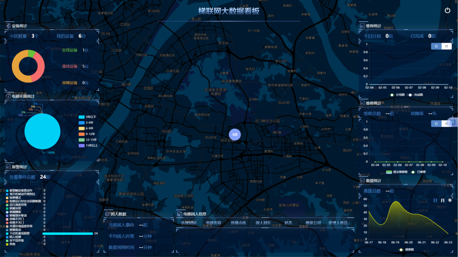The height and width of the screenshot is (257, 458).
Task: Click the 所属小区 column header
Action: tap(238, 223)
